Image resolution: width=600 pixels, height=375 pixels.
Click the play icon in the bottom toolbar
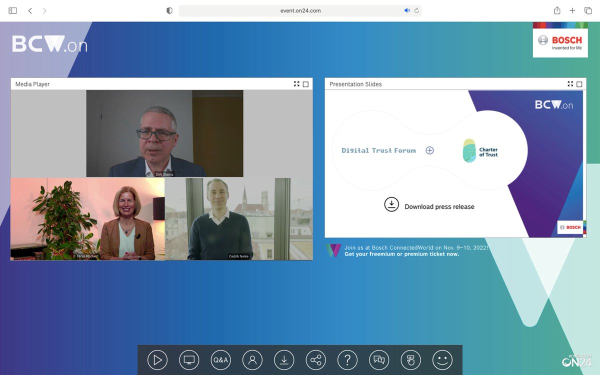(x=157, y=359)
